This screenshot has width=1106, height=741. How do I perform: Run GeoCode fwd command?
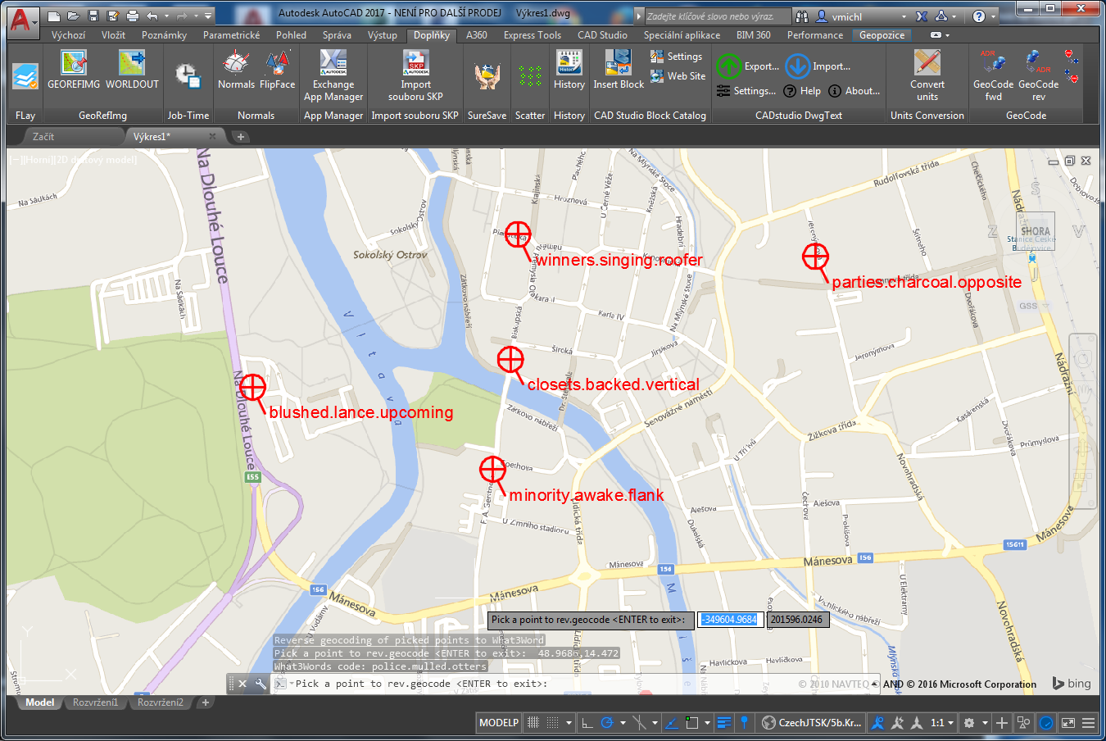click(993, 76)
